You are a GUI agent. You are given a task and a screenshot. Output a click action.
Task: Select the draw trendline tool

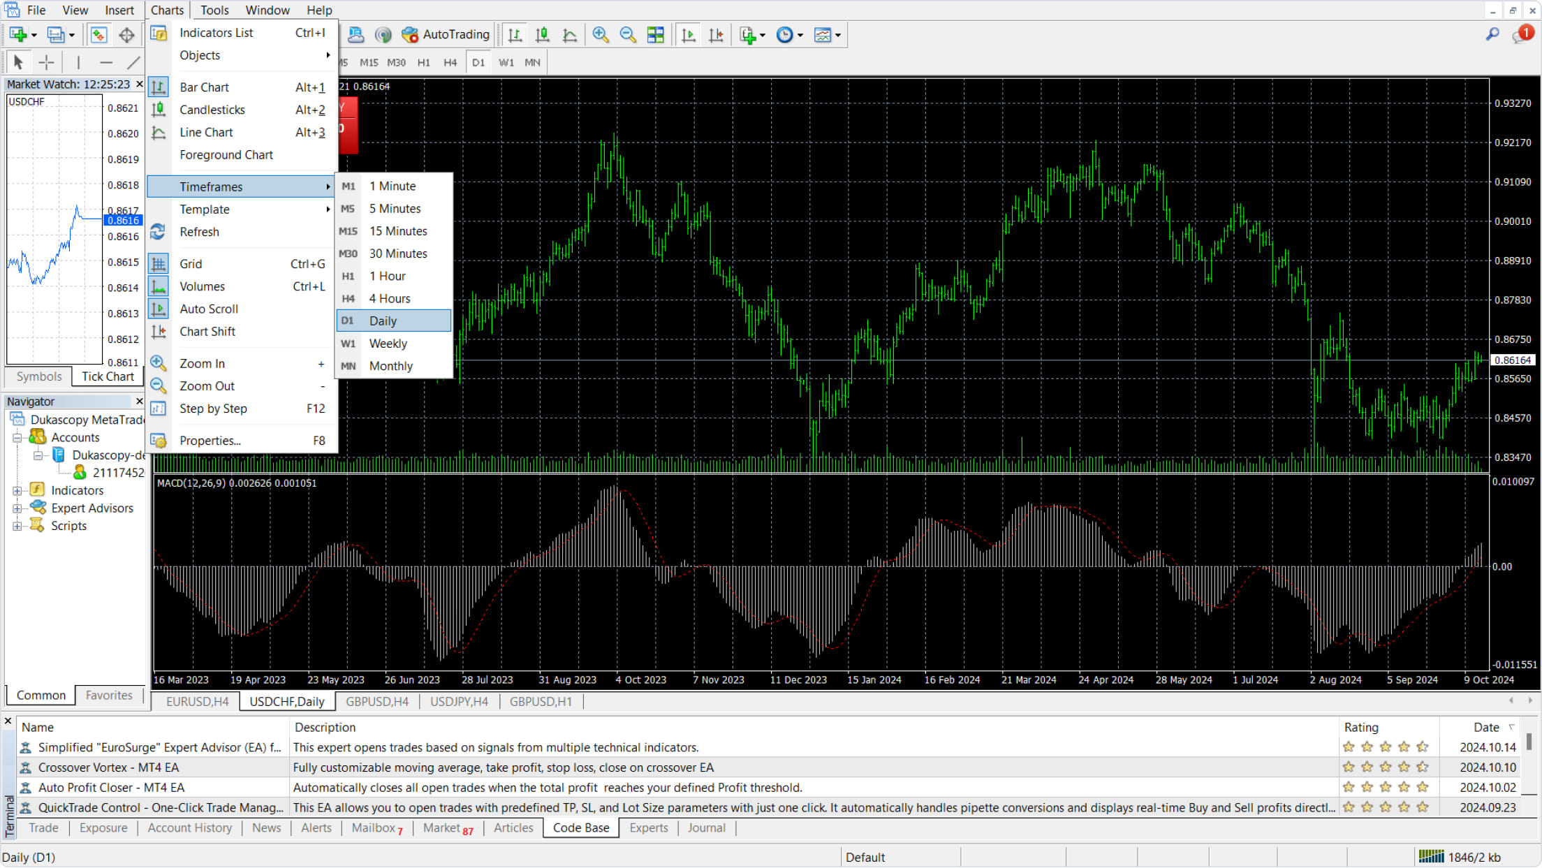pos(133,63)
